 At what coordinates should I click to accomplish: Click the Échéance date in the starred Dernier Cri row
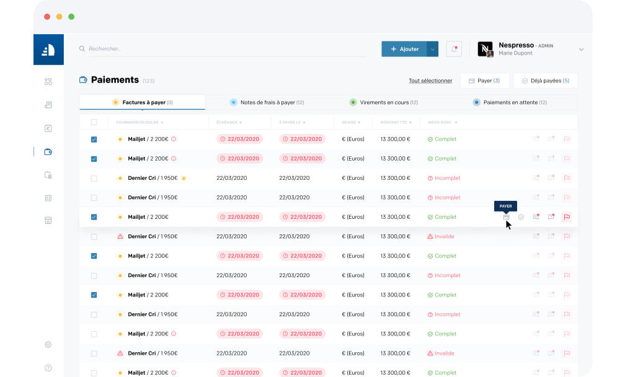click(x=232, y=178)
